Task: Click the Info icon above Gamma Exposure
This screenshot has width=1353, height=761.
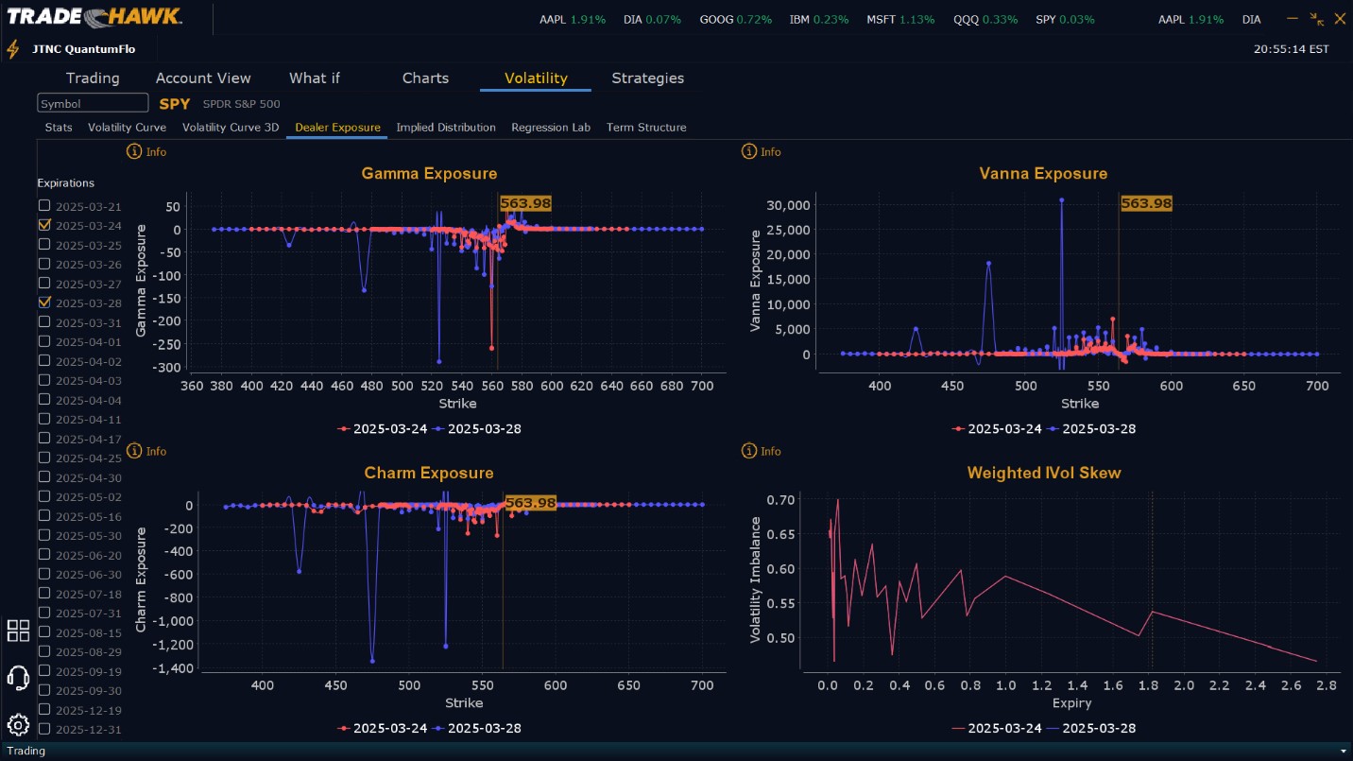Action: pyautogui.click(x=134, y=151)
